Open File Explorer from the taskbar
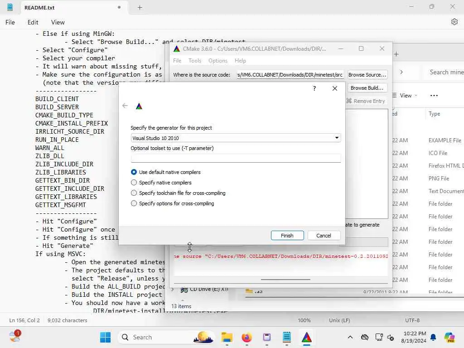 (x=227, y=337)
